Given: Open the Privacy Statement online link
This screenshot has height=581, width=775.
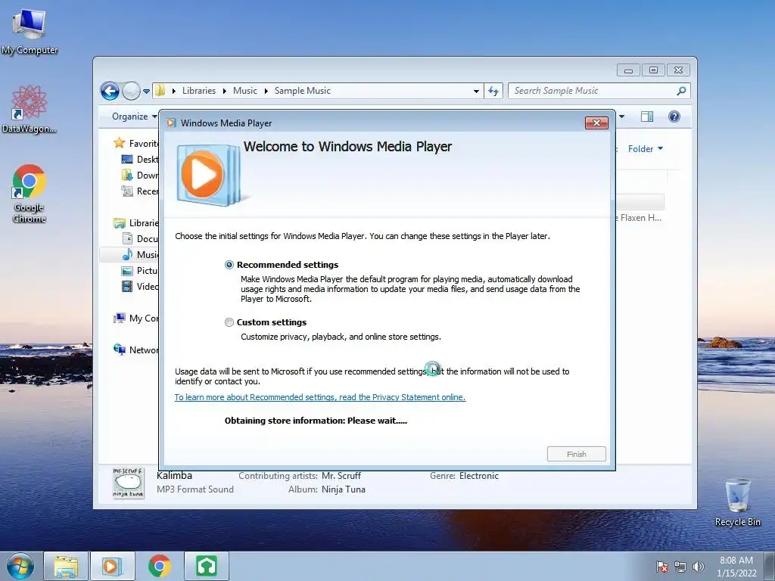Looking at the screenshot, I should [x=320, y=397].
